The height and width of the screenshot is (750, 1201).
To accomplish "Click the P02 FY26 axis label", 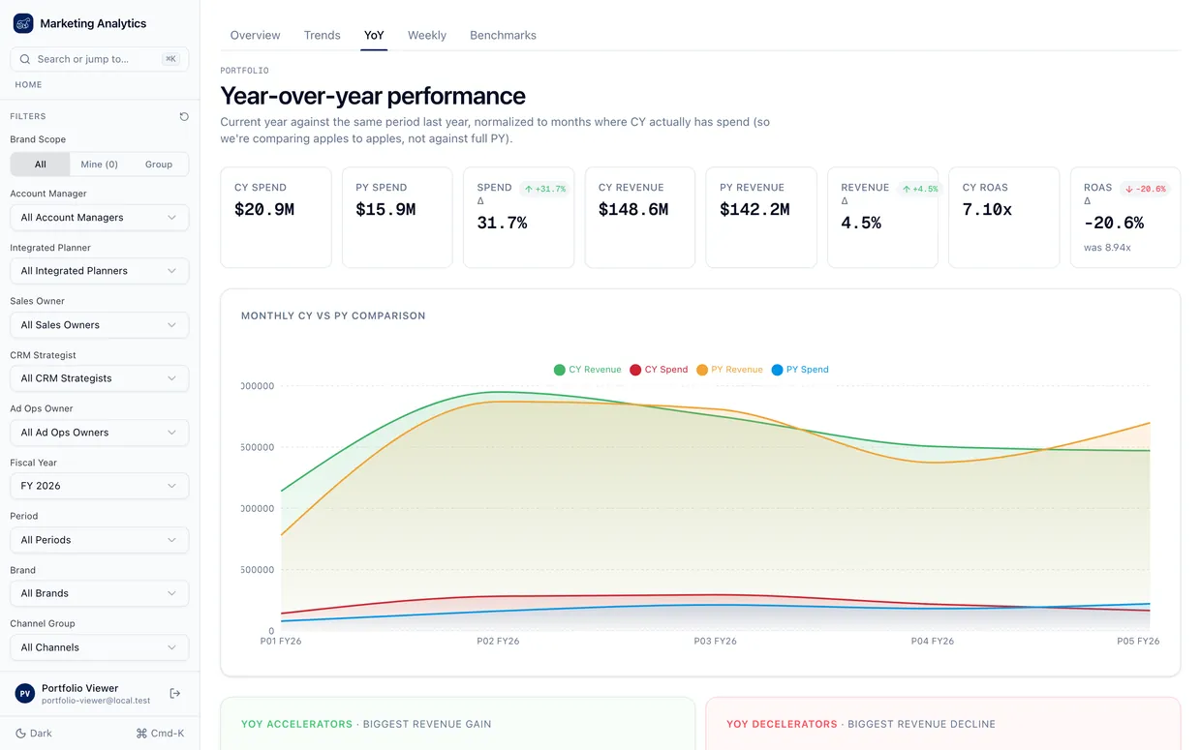I will pos(498,642).
